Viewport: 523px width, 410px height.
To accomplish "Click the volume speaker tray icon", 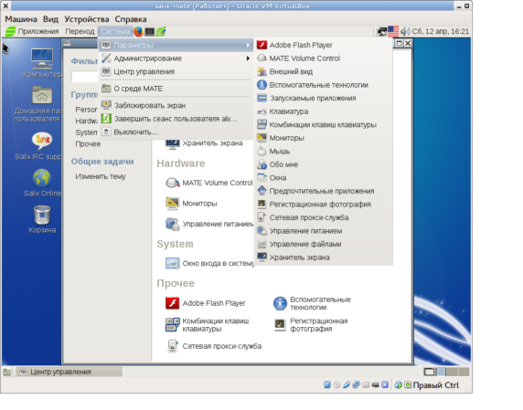I will pyautogui.click(x=405, y=32).
